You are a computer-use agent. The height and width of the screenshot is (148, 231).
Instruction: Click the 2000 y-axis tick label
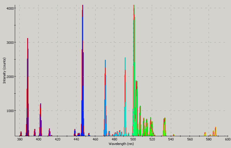(x=10, y=76)
